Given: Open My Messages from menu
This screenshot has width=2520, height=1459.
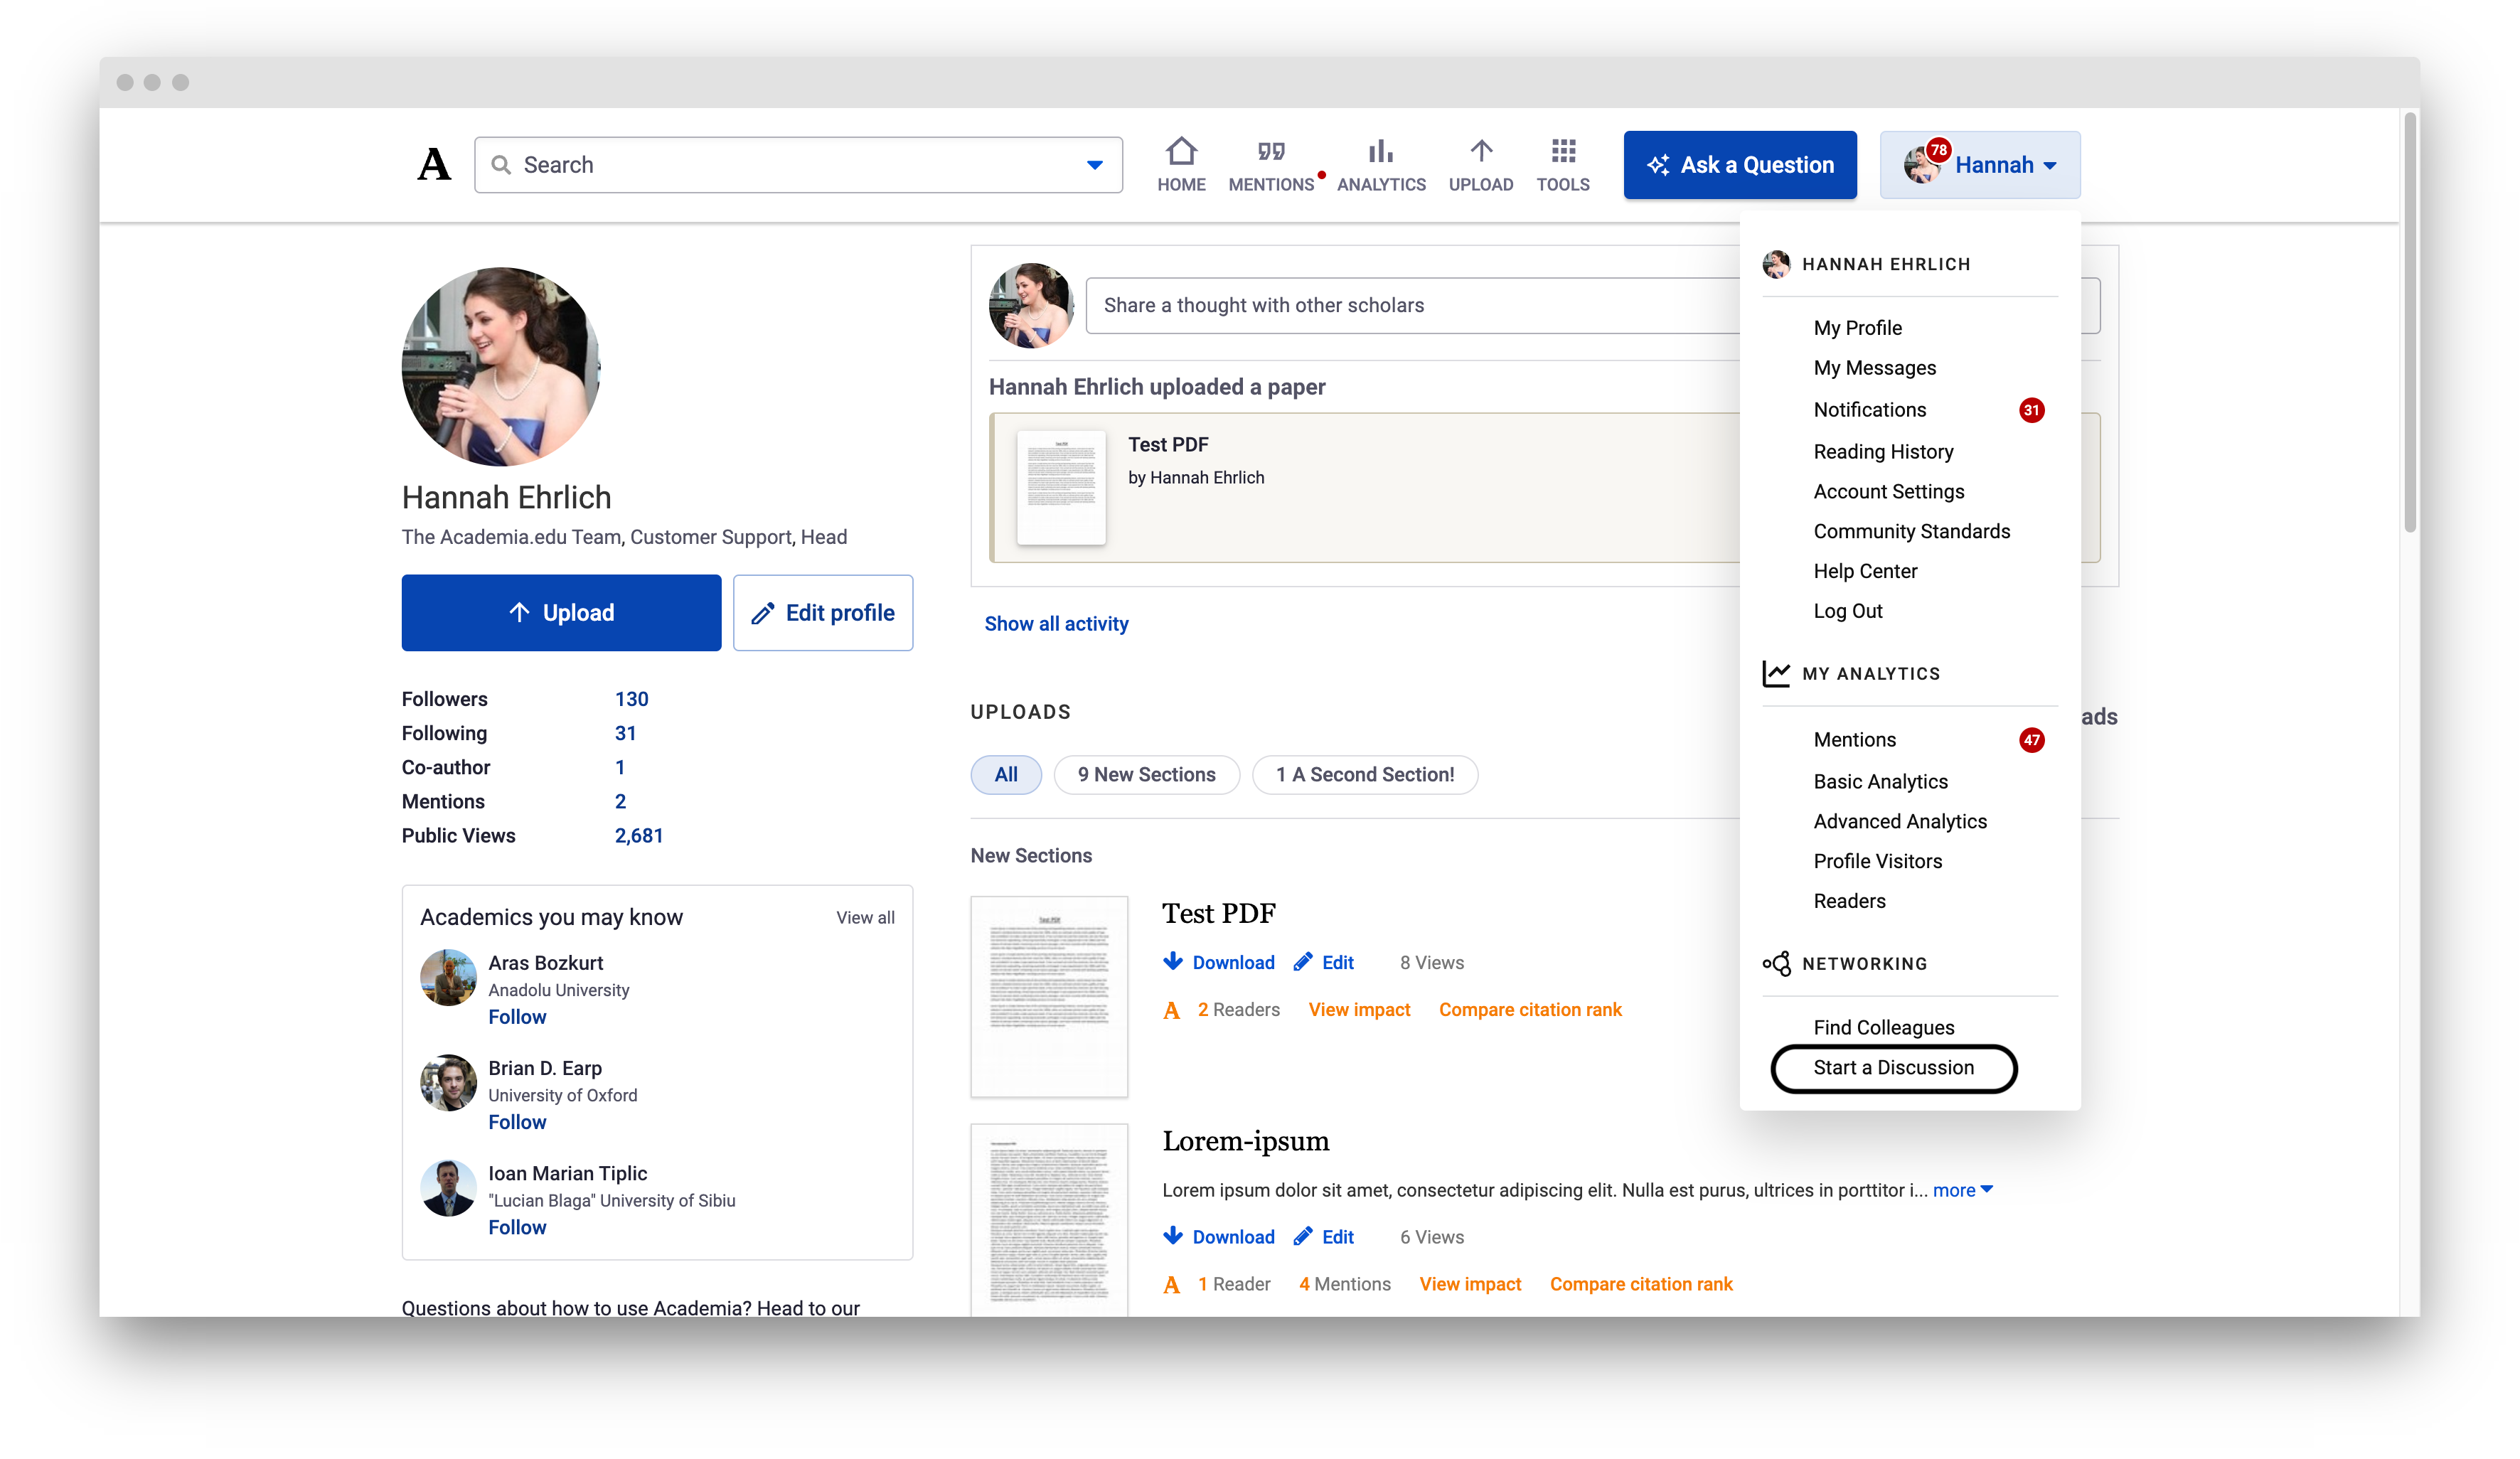Looking at the screenshot, I should click(1875, 368).
